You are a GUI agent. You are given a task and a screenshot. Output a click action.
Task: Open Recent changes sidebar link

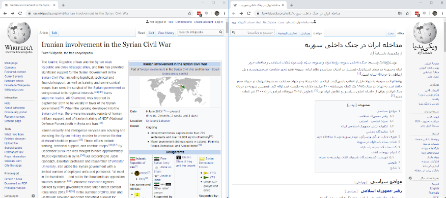[x=14, y=117]
